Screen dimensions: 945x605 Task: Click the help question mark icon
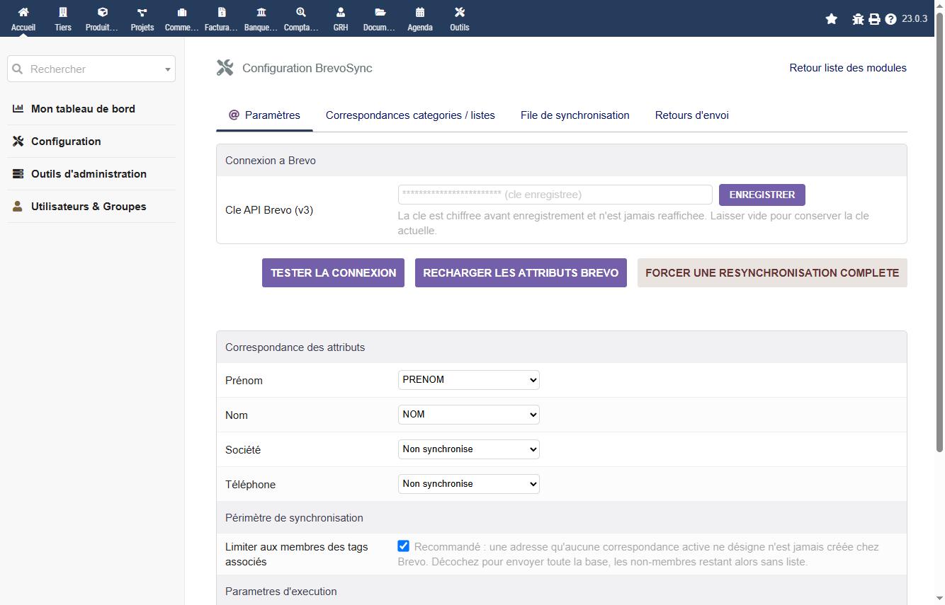tap(891, 19)
